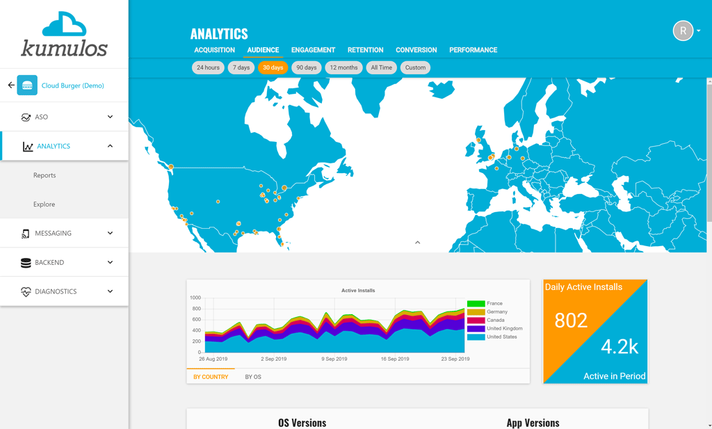
Task: Expand the Messaging section chevron
Action: pyautogui.click(x=110, y=233)
